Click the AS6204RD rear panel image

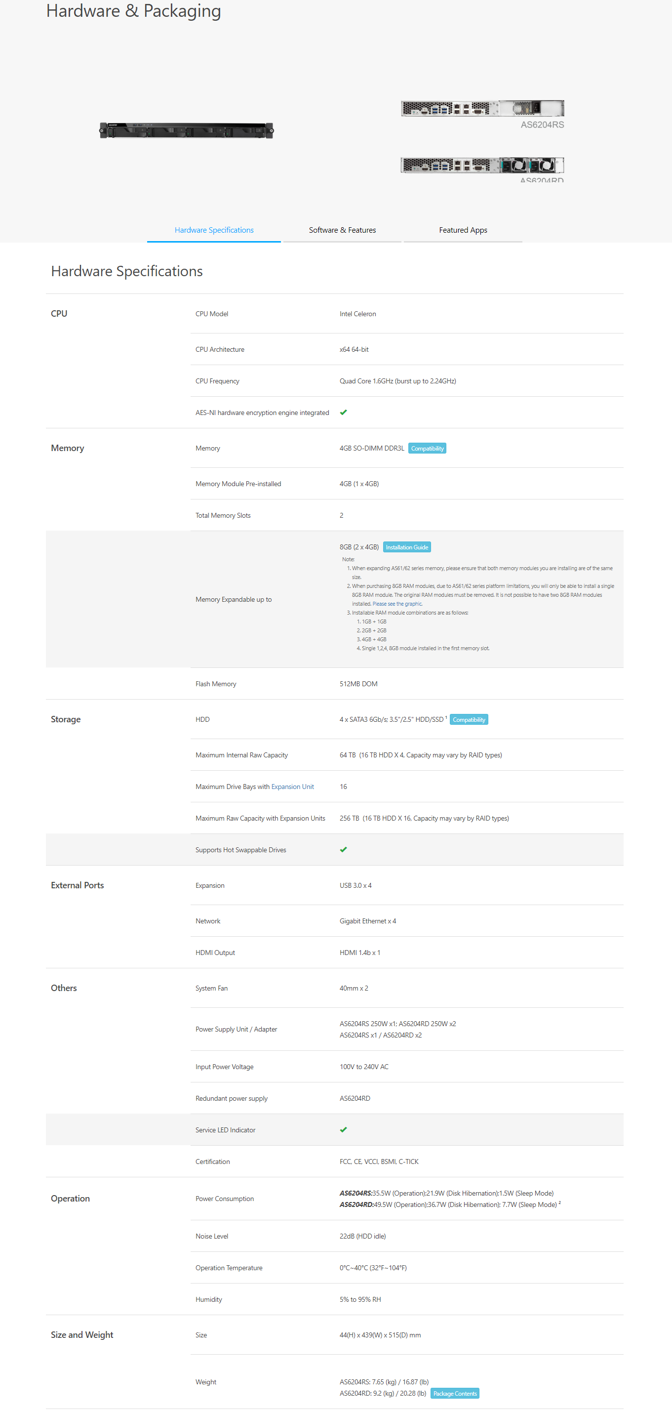tap(482, 165)
